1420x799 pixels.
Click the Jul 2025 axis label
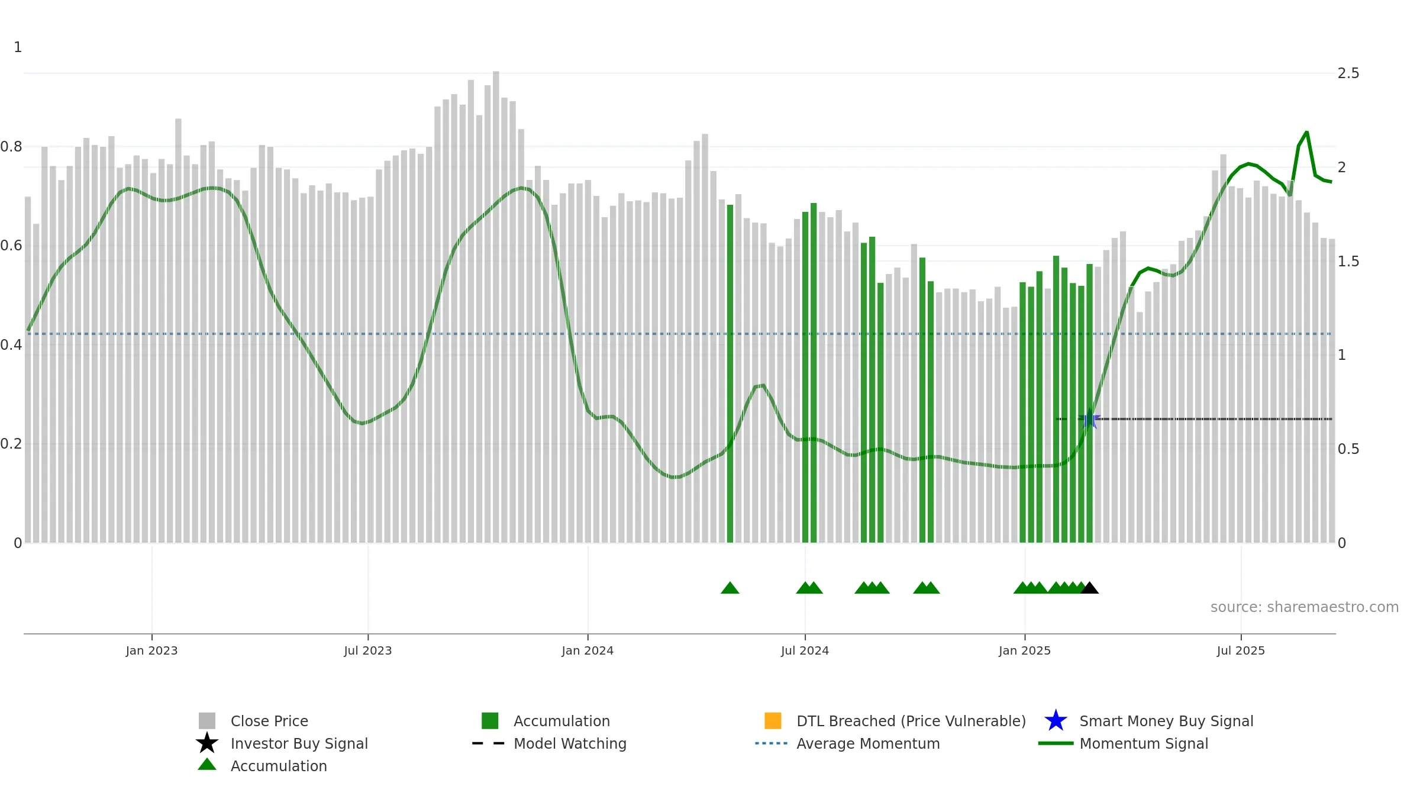pyautogui.click(x=1241, y=651)
